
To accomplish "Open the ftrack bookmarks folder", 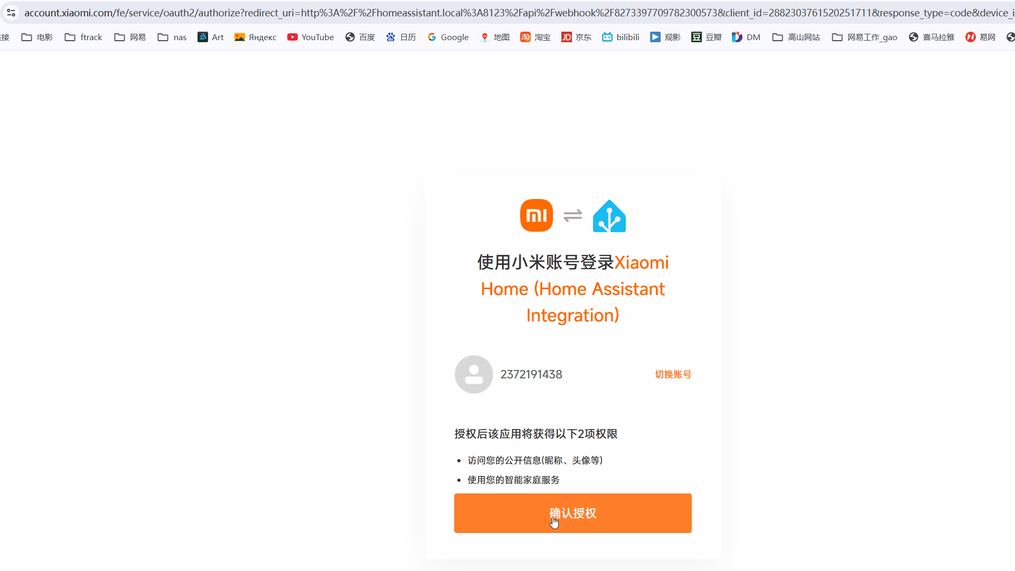I will pos(83,37).
